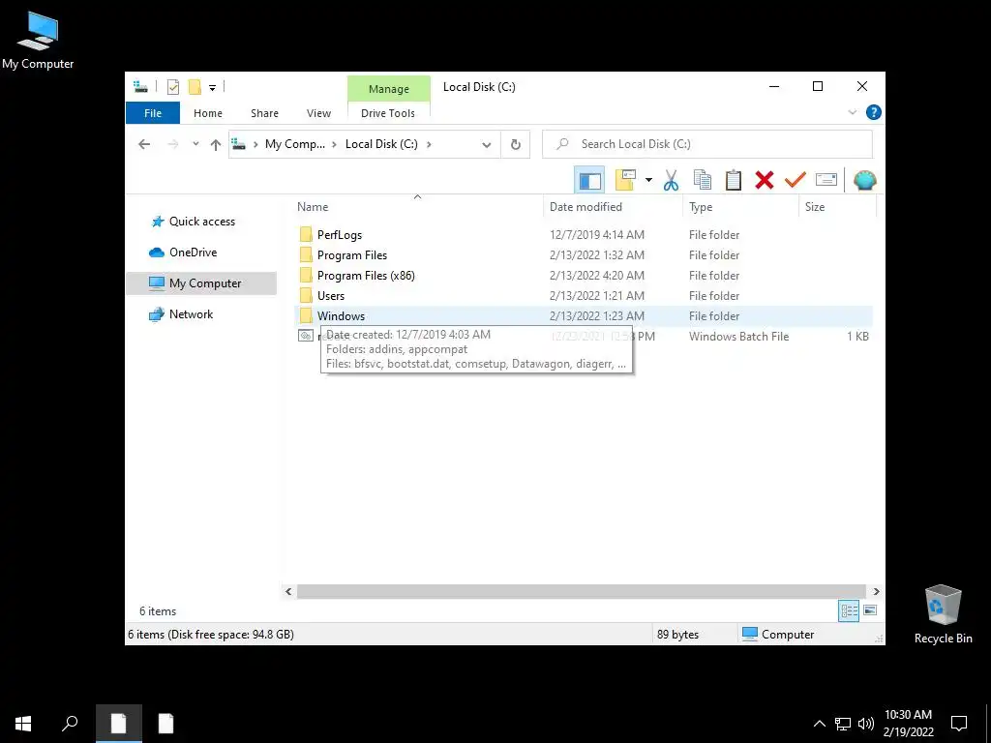
Task: Click the batch file icon in list
Action: coord(305,336)
